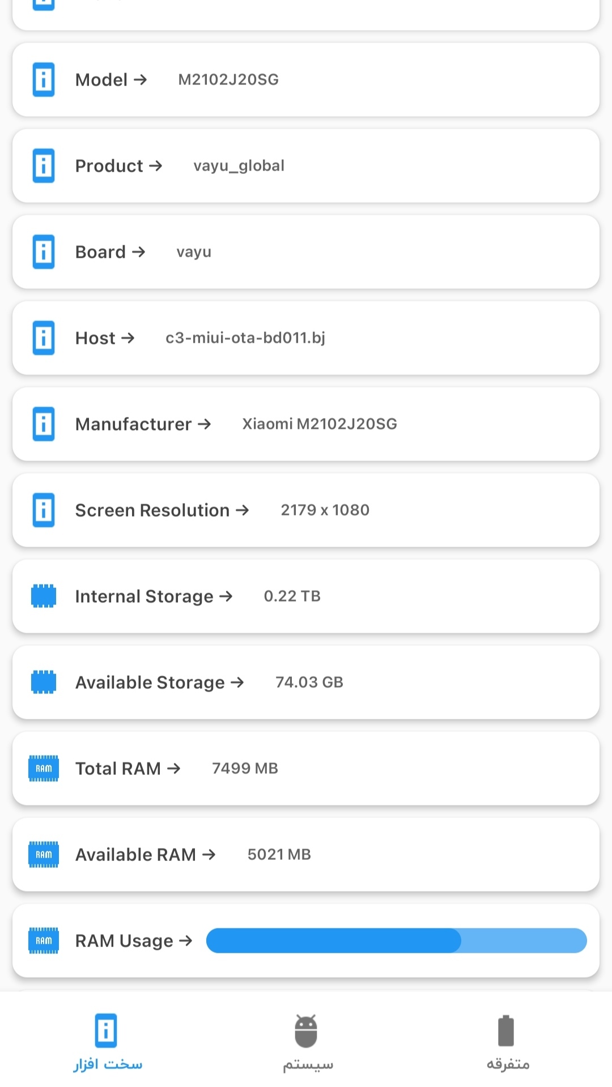Tap the model value M2102J20SG
The image size is (612, 1087).
coord(228,80)
